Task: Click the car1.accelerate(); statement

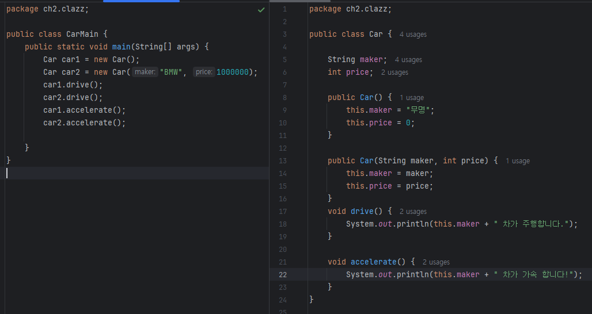Action: 85,110
